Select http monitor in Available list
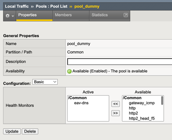Image resolution: width=172 pixels, height=140 pixels. pos(132,108)
